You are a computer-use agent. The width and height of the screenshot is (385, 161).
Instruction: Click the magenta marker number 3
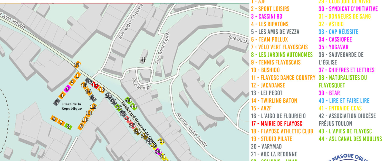tap(67, 89)
